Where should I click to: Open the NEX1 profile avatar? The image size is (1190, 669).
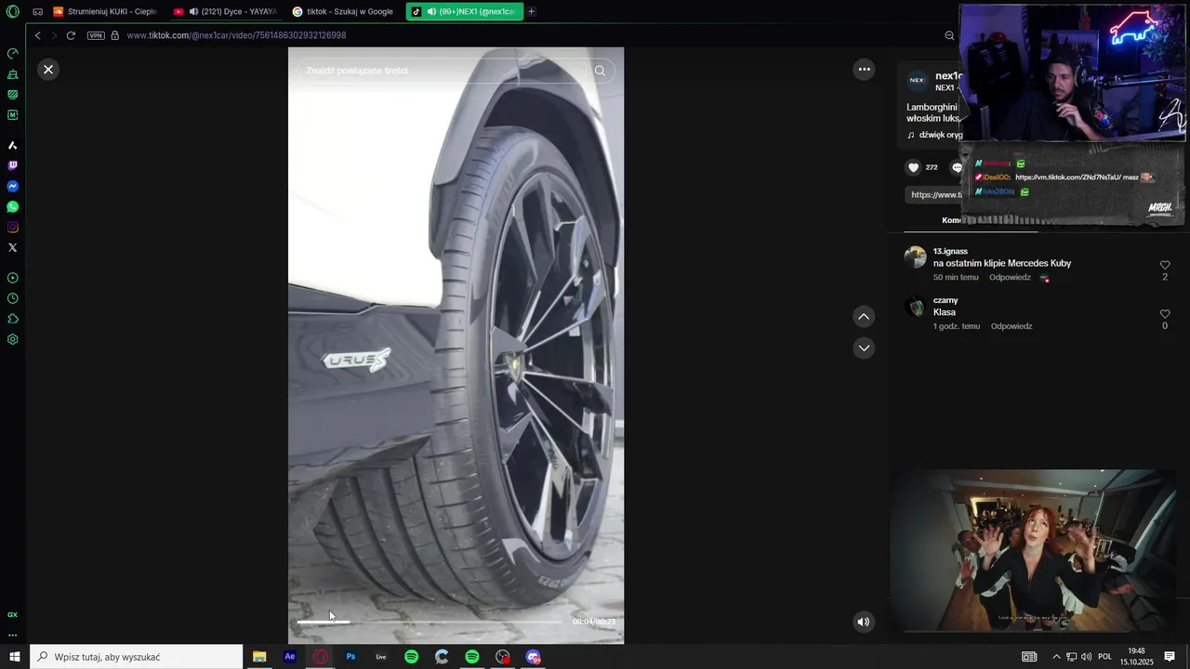coord(917,81)
